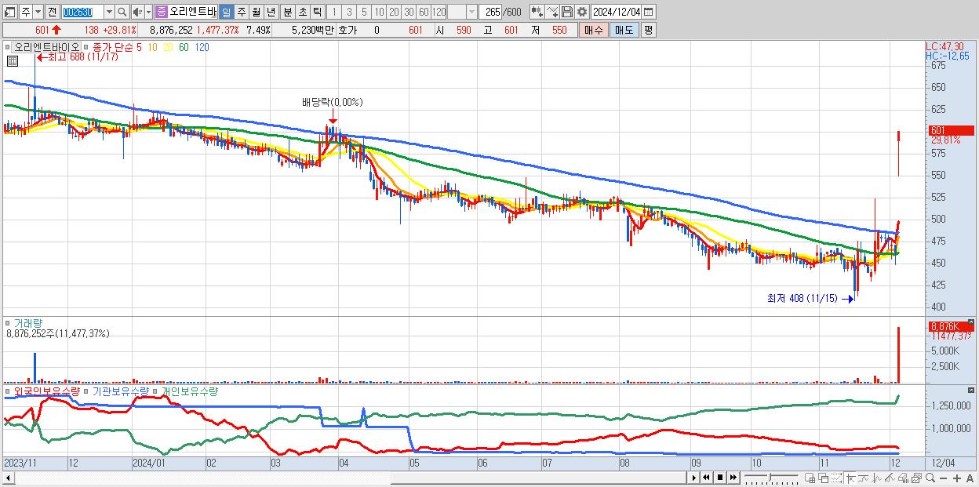The height and width of the screenshot is (487, 979).
Task: Click the horizontal scrollbar track at bottom
Action: click(351, 478)
